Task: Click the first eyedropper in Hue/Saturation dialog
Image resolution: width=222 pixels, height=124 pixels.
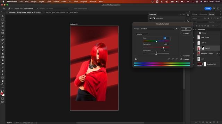Action: (169, 59)
